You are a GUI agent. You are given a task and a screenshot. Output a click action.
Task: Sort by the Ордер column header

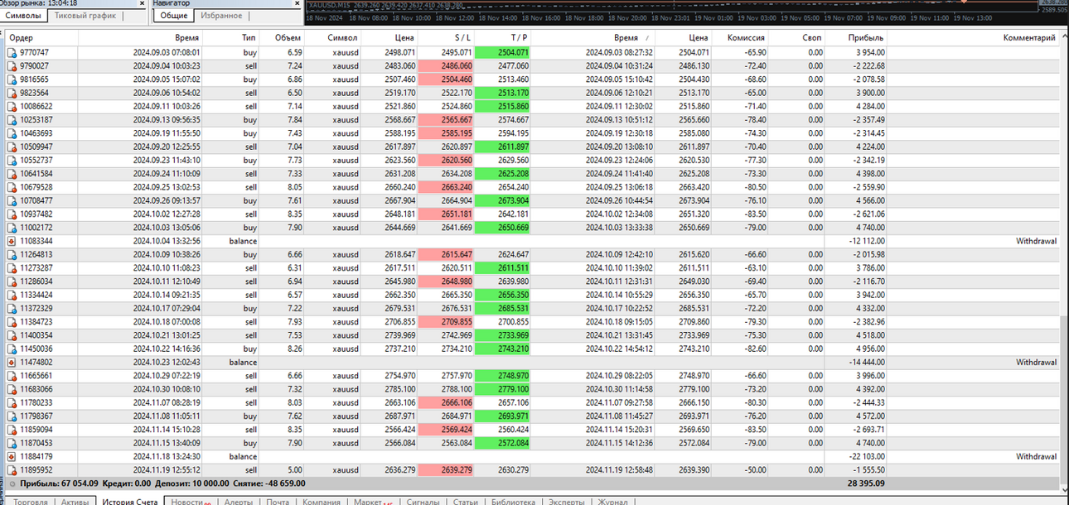41,37
